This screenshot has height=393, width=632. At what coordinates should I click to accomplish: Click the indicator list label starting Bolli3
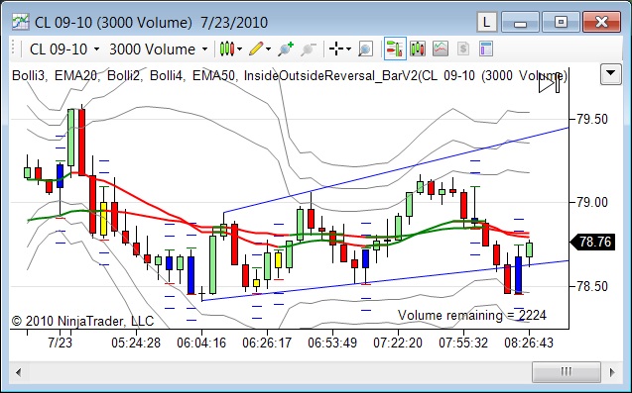click(x=290, y=75)
